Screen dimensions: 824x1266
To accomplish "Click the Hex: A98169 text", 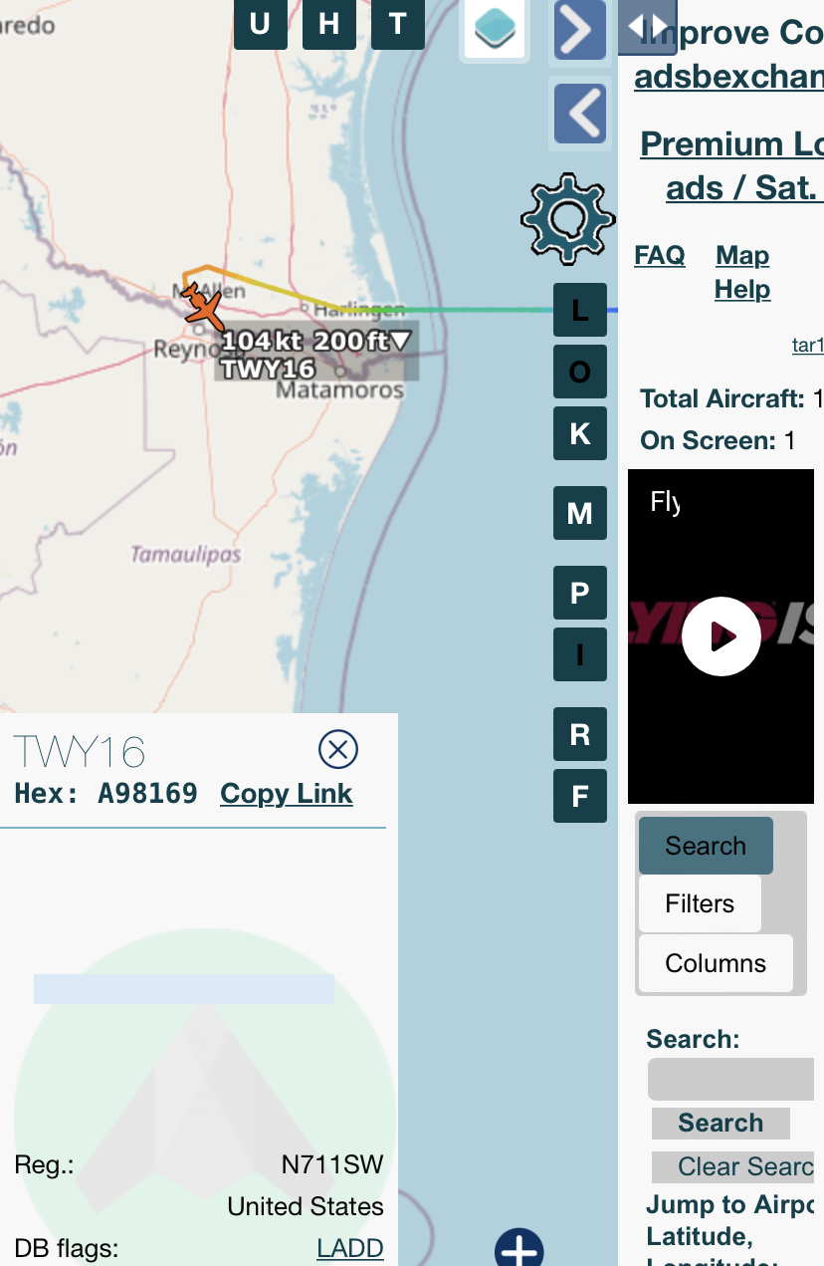I will coord(105,794).
